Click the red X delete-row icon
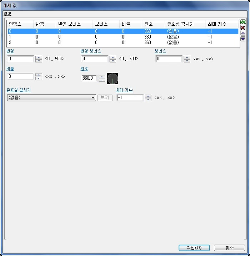 [243, 28]
